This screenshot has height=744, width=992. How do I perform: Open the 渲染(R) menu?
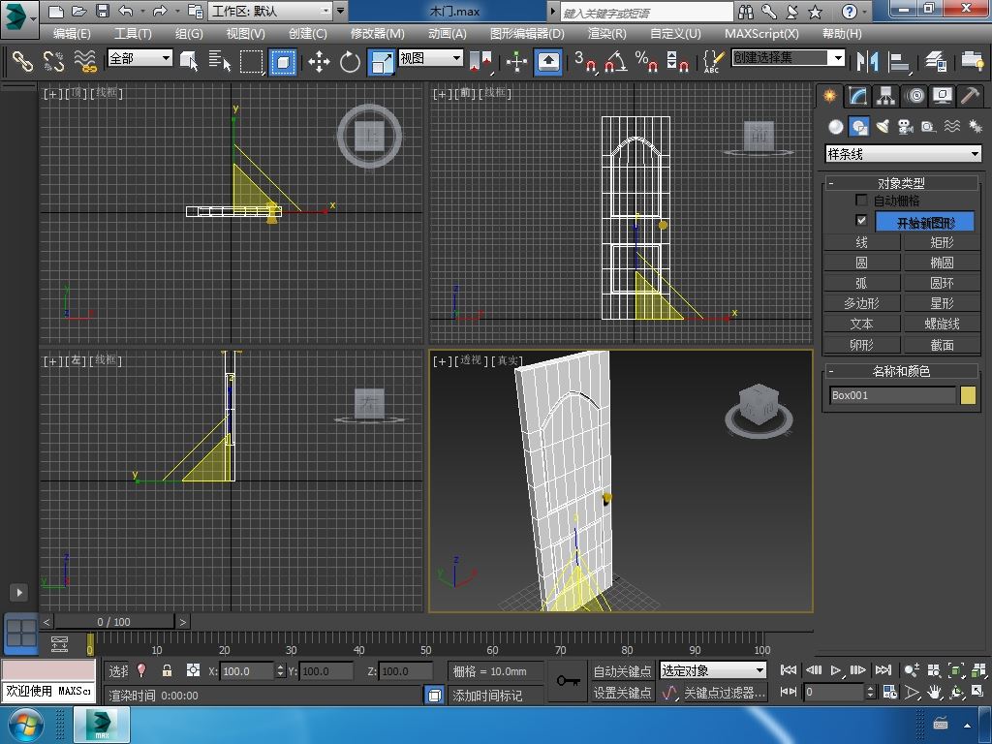pyautogui.click(x=606, y=33)
